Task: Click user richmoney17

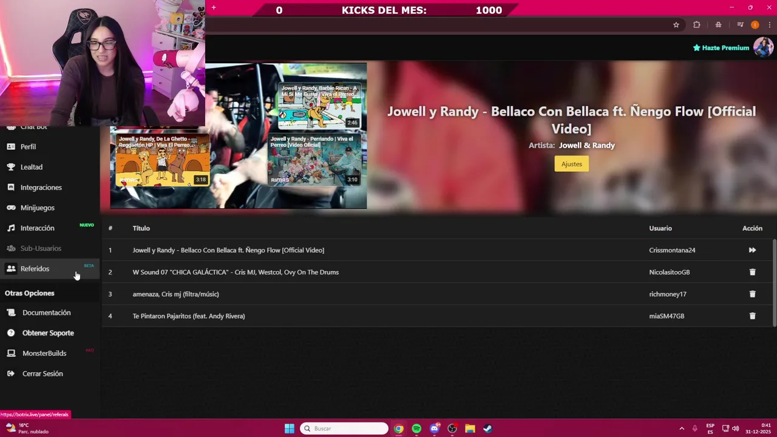Action: pyautogui.click(x=668, y=294)
